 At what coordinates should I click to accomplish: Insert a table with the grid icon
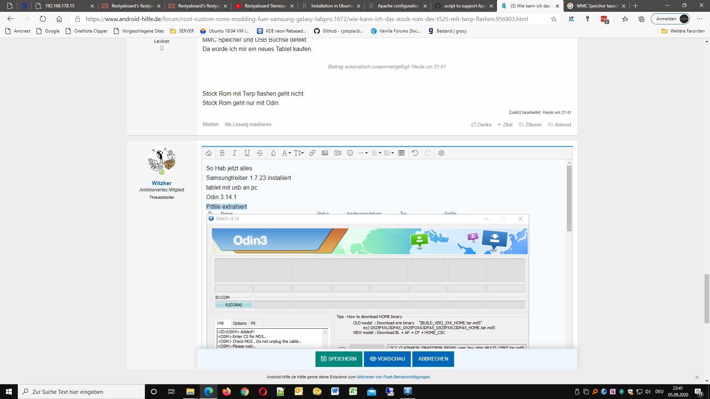tap(401, 153)
